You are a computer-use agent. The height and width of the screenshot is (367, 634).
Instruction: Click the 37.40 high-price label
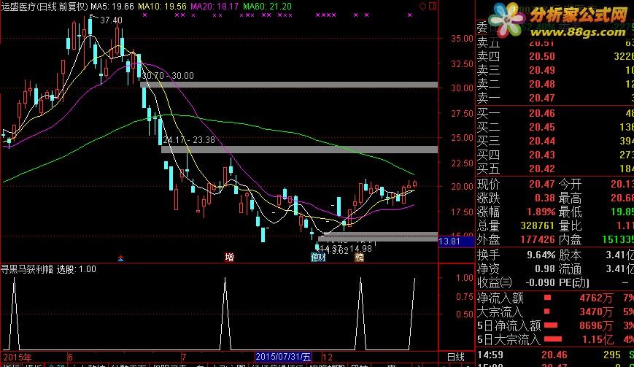point(111,20)
